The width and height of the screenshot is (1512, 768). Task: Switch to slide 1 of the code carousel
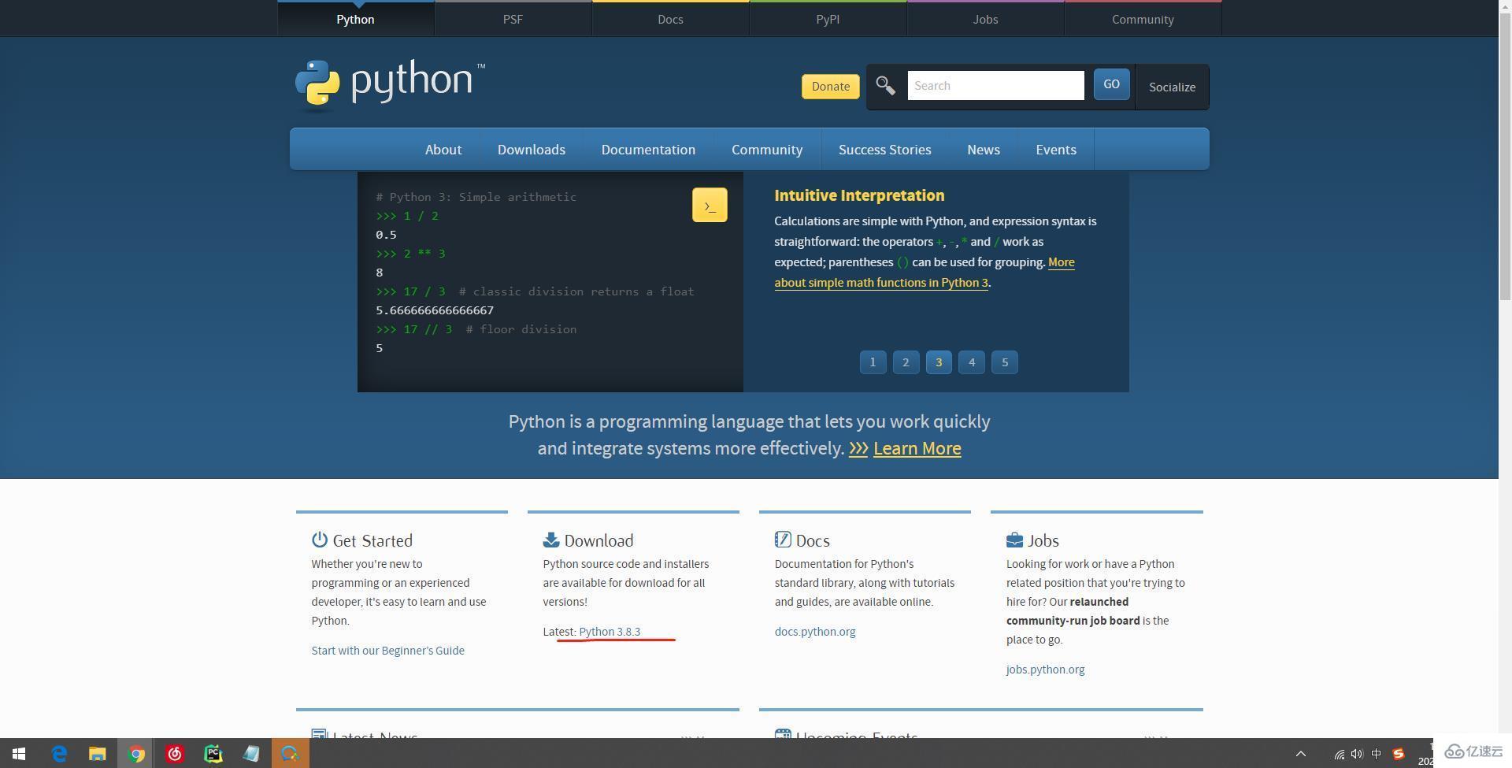pyautogui.click(x=873, y=362)
